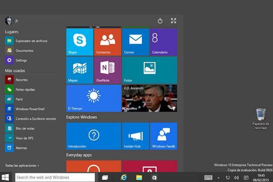Open the Insider Hub tile
Screen dimensions: 273x182
[x=136, y=136]
